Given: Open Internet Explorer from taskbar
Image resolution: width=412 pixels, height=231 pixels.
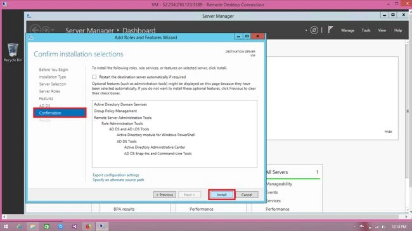Looking at the screenshot, I should tap(19, 227).
